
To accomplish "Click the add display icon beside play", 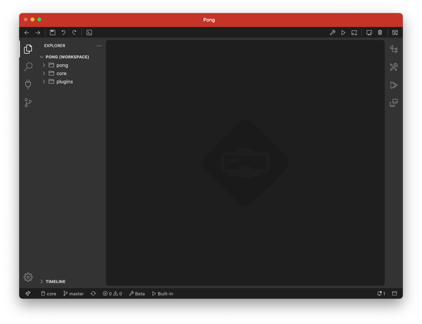I will [354, 32].
